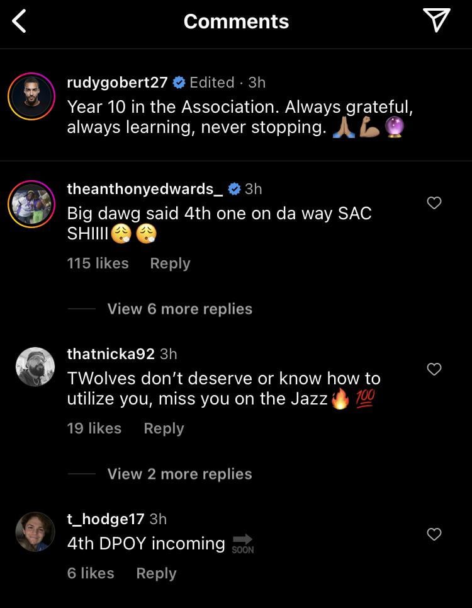Open the theanthonyedwards_ username link
The image size is (472, 608).
[x=144, y=189]
